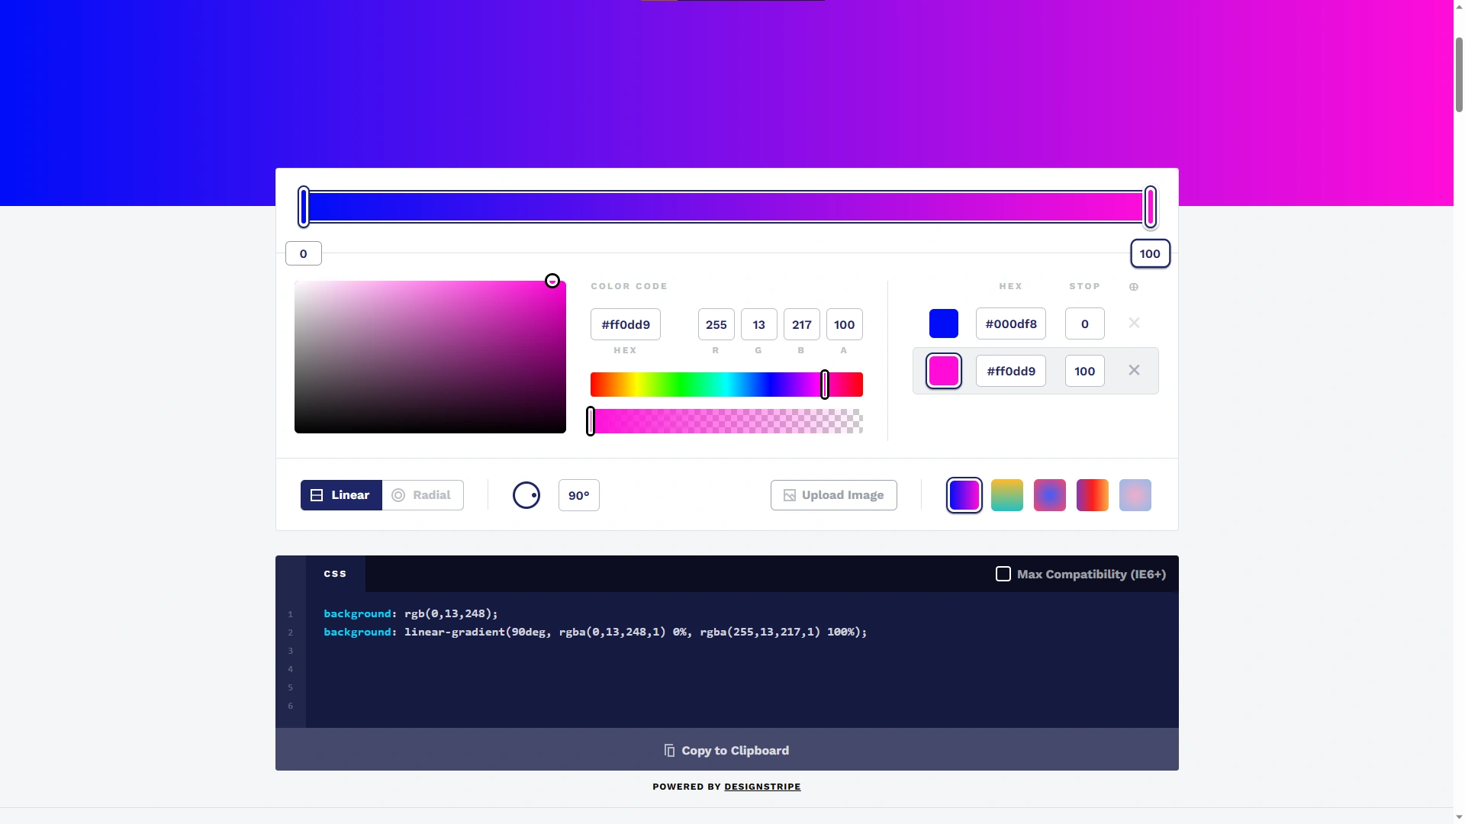Screen dimensions: 1465x824
Task: Select the blue #000df8 color swatch
Action: [x=944, y=323]
